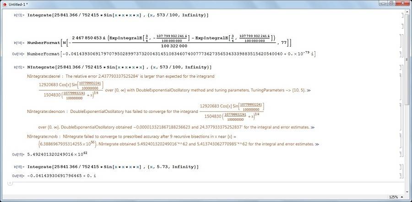
Task: Select the In[16] input cell bracket
Action: coord(400,167)
